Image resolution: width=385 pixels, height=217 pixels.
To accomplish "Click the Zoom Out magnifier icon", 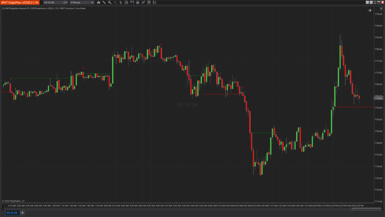I will pyautogui.click(x=115, y=3).
